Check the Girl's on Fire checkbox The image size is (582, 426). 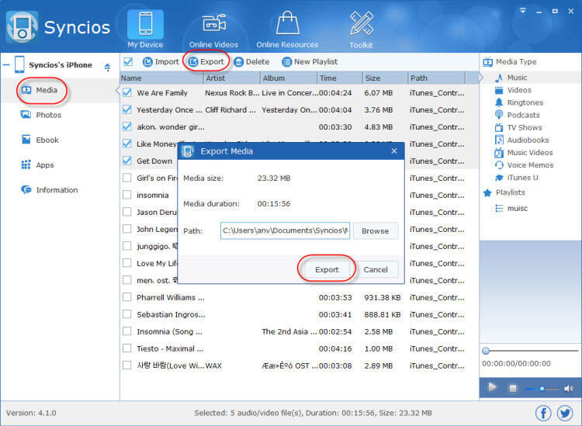point(127,178)
